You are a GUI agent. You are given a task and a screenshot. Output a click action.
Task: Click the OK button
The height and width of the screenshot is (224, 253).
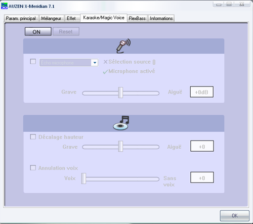pyautogui.click(x=235, y=215)
